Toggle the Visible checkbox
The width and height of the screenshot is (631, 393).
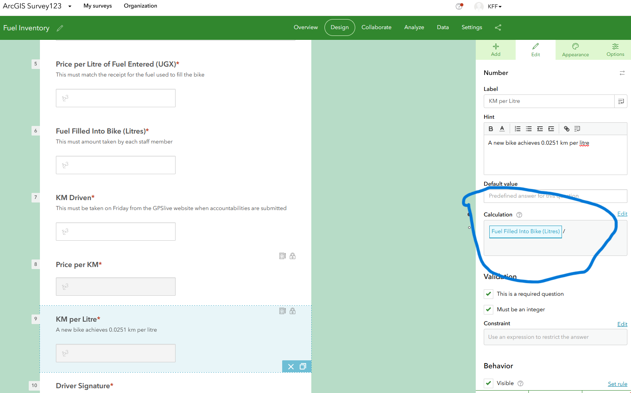point(489,383)
